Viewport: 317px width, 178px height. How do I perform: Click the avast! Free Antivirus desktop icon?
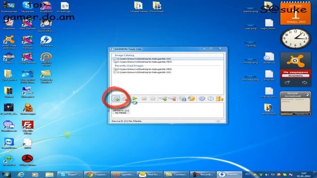click(x=9, y=42)
